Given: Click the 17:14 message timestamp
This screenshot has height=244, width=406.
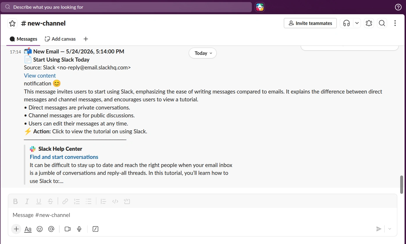Looking at the screenshot, I should click(x=15, y=52).
